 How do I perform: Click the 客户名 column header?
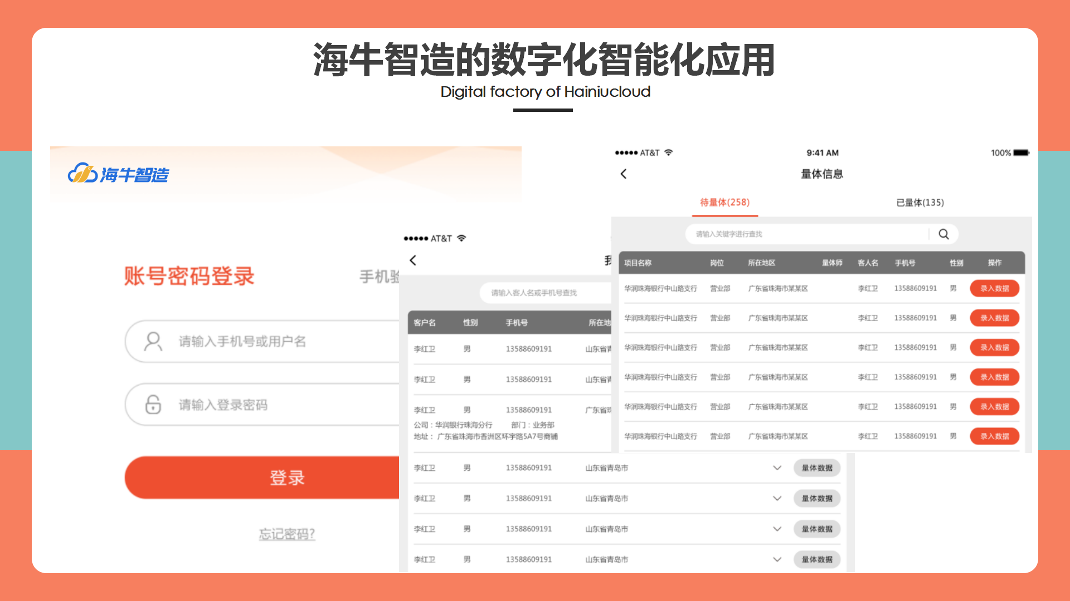425,323
